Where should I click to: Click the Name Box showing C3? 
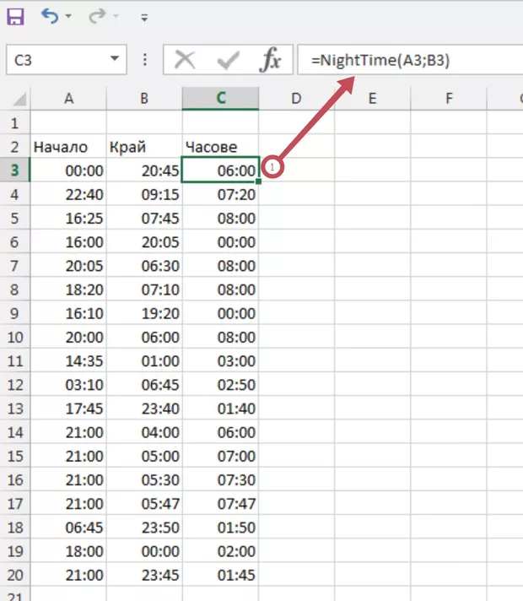click(x=55, y=60)
